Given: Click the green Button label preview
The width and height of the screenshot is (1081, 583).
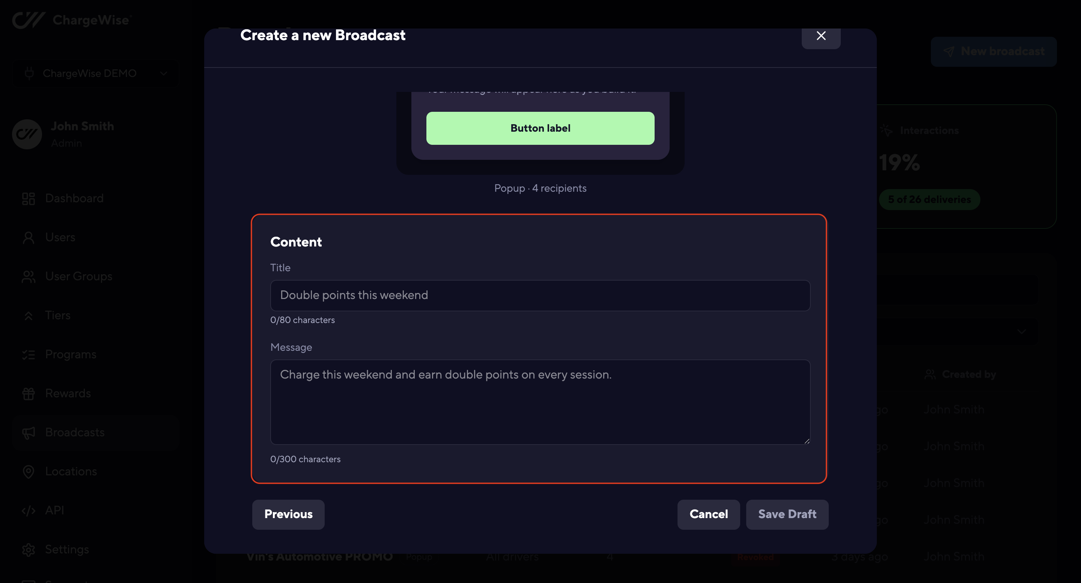Looking at the screenshot, I should pos(540,128).
